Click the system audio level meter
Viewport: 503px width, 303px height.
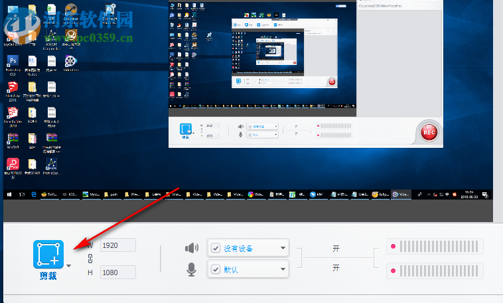tap(435, 247)
